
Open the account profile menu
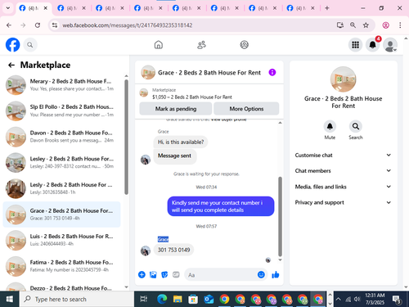pyautogui.click(x=390, y=45)
